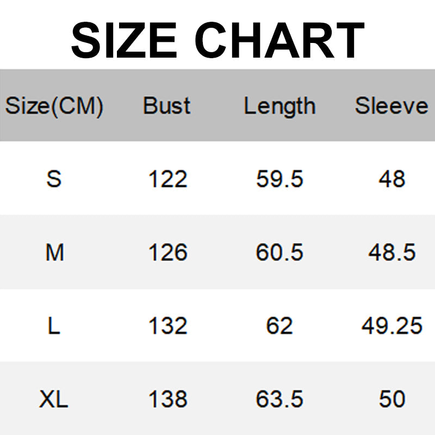Select the Sleeve column header
Screen dimensions: 435x435
point(391,106)
